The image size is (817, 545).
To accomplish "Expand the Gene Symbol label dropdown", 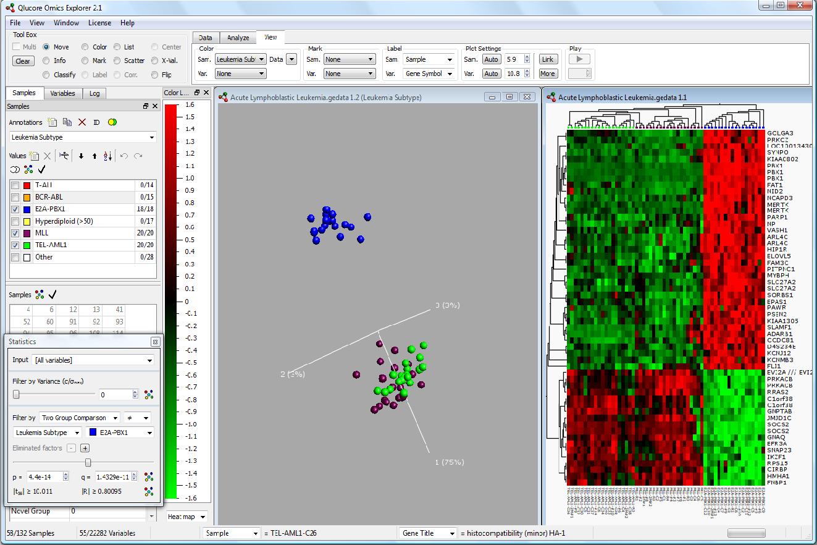I will 429,74.
